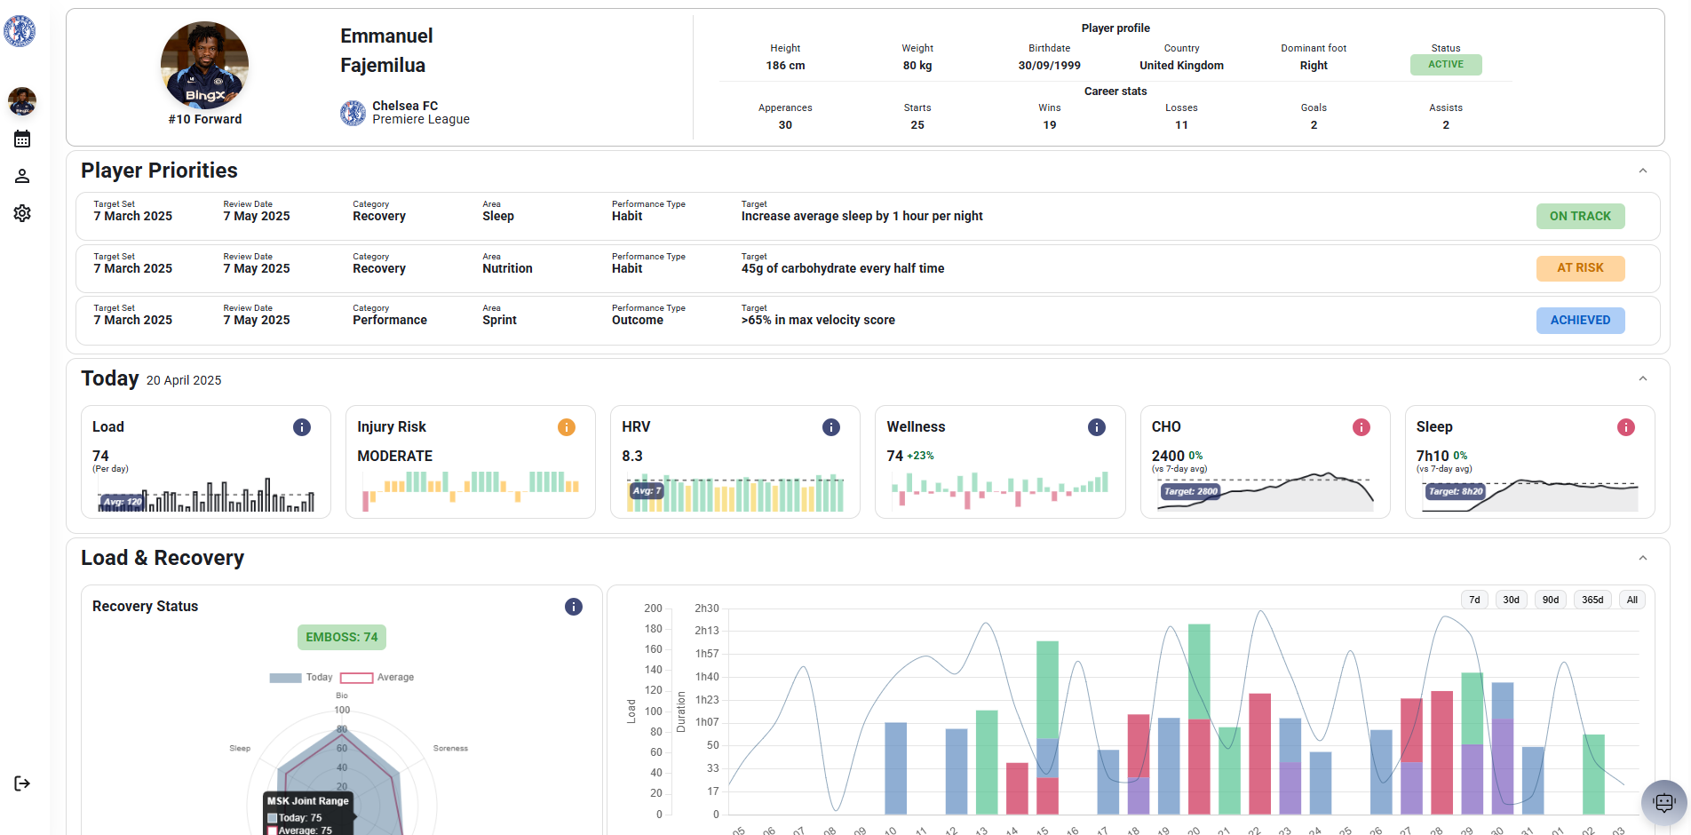This screenshot has width=1691, height=835.
Task: Show info for the Injury Risk card
Action: coord(567,427)
